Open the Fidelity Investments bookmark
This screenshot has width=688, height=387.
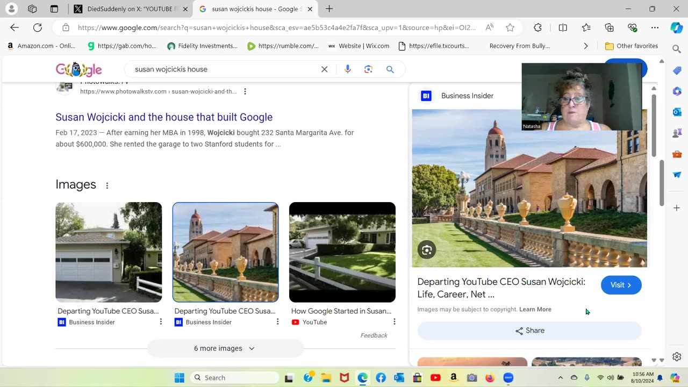click(202, 46)
